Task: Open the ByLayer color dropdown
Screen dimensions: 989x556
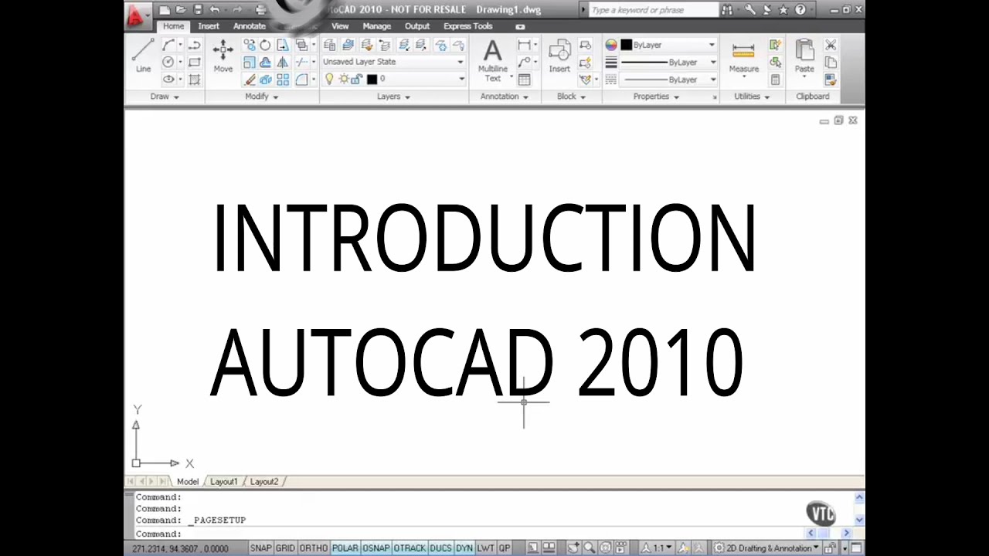Action: click(x=711, y=45)
